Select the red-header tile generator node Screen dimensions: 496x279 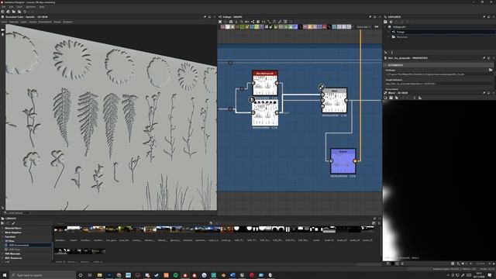coord(265,83)
